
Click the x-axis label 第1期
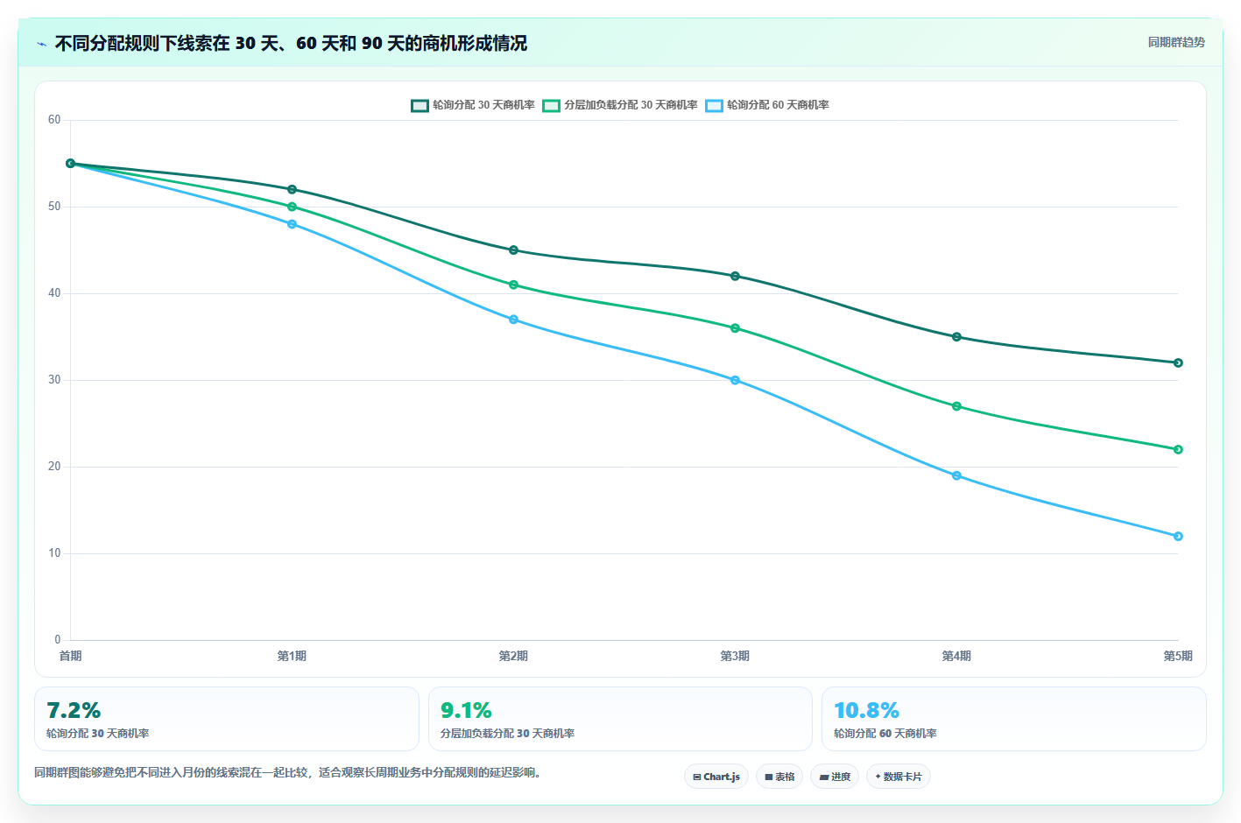pos(293,656)
